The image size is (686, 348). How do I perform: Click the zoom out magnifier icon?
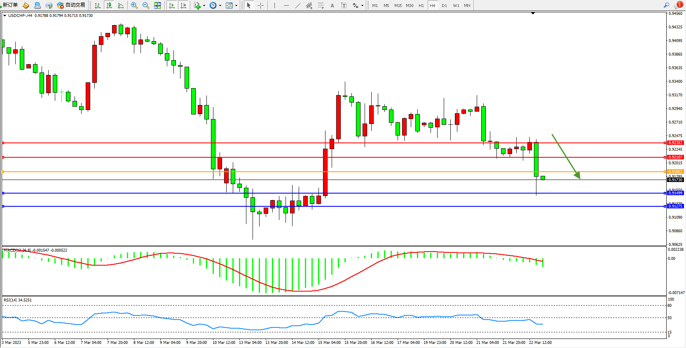click(146, 5)
